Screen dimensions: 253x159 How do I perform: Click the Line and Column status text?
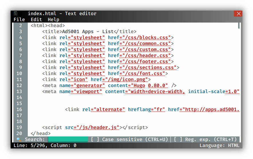pos(45,146)
